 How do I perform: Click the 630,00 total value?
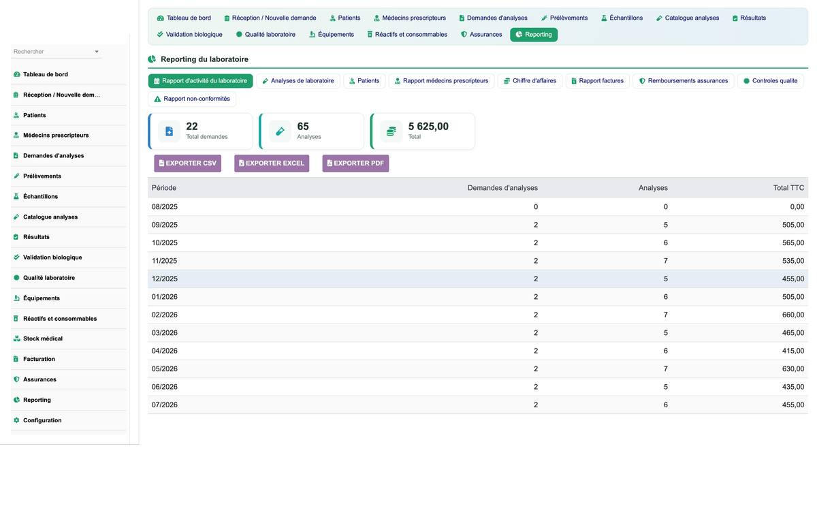click(793, 368)
